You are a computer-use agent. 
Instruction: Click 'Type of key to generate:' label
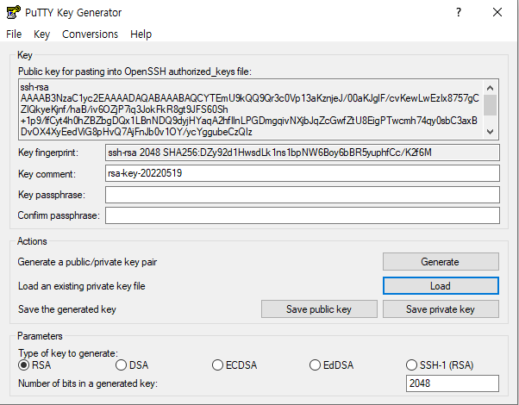(68, 353)
